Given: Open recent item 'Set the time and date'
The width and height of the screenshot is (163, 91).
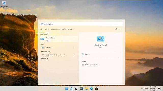Looking at the screenshot, I should (x=91, y=65).
